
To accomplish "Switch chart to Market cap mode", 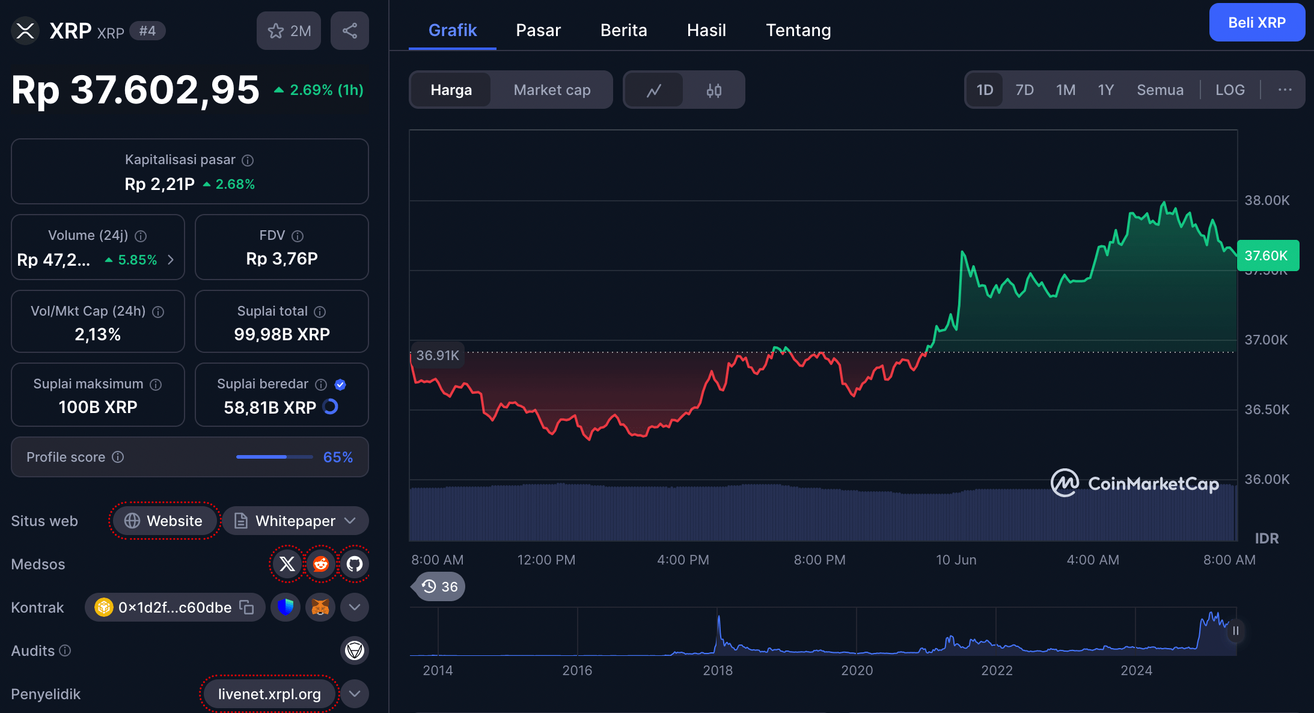I will (x=552, y=90).
